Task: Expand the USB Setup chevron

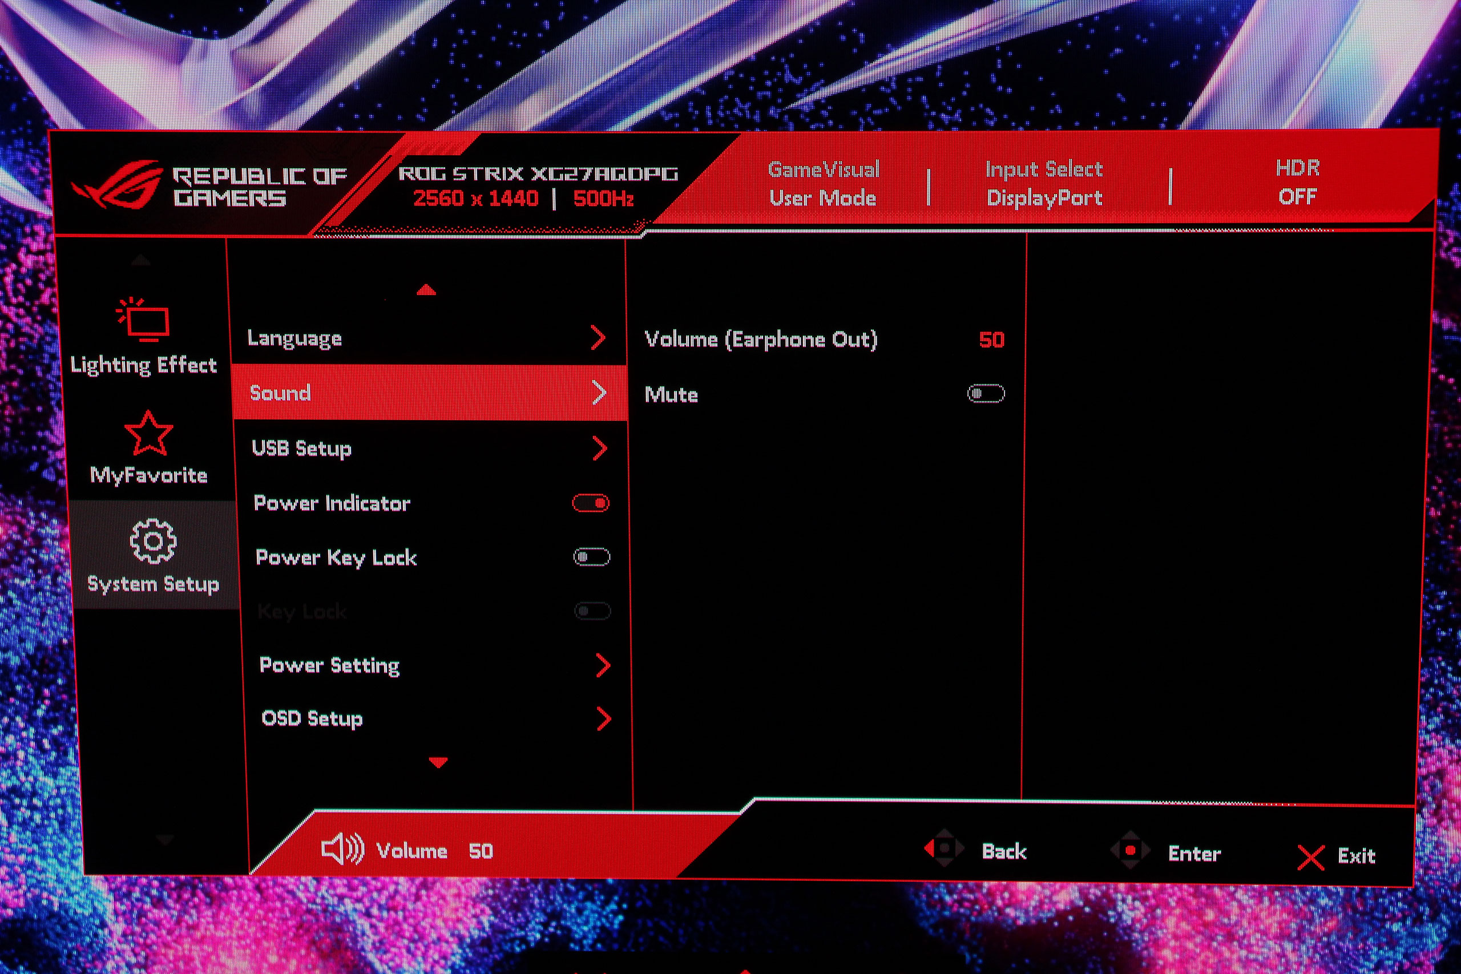Action: [x=599, y=448]
